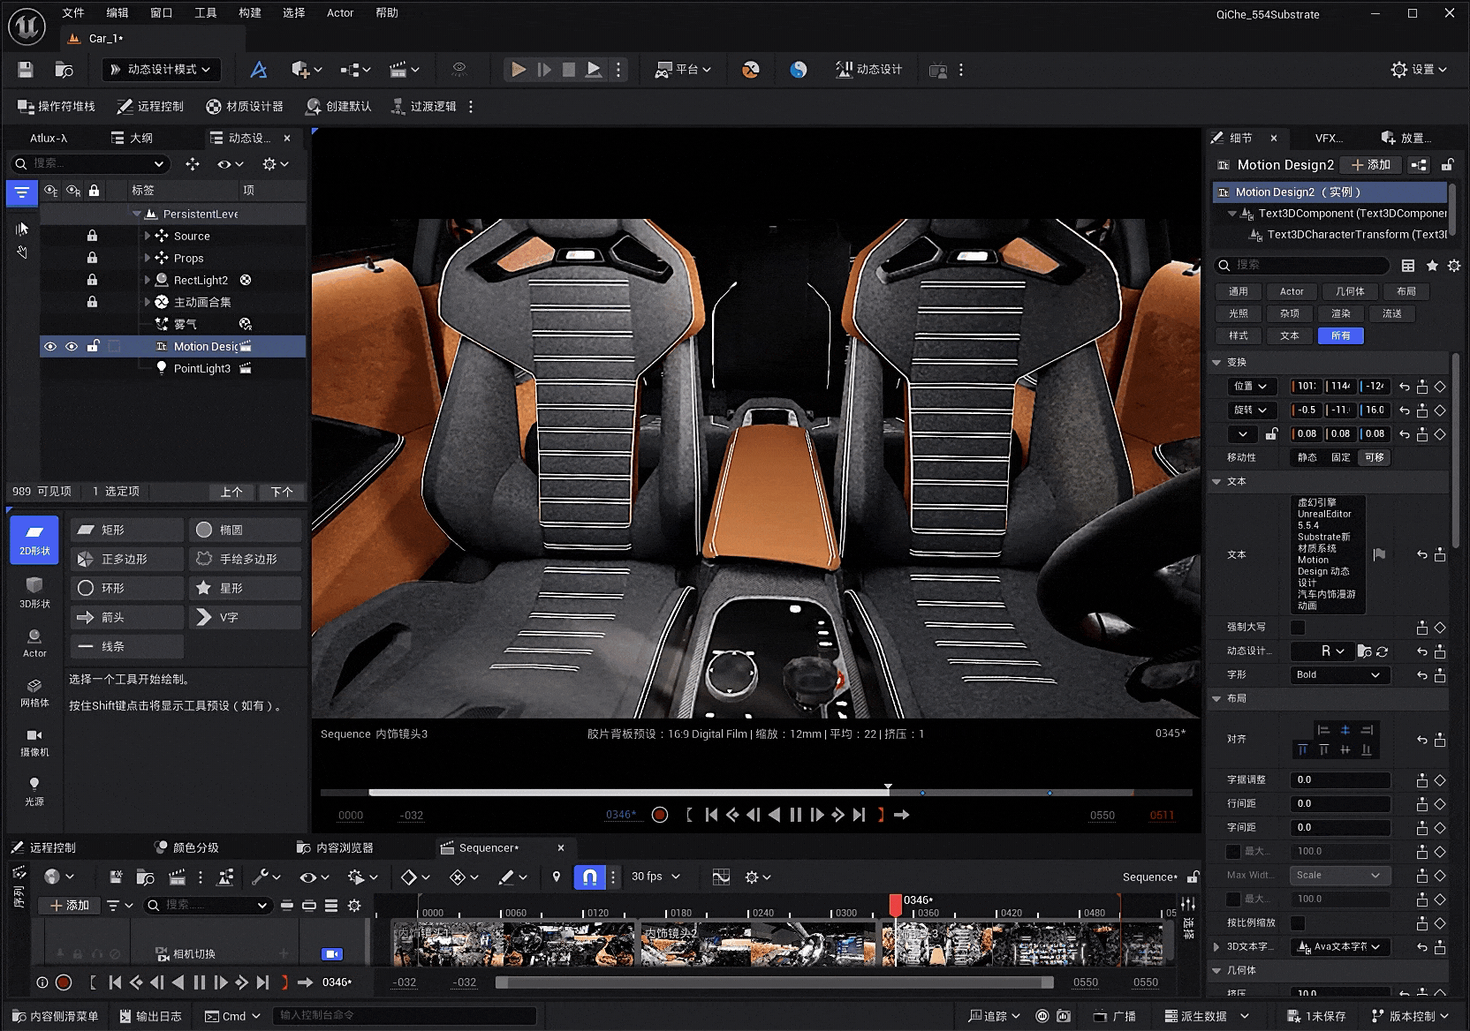This screenshot has width=1470, height=1031.
Task: Open the Lights (光源) category
Action: tap(34, 792)
